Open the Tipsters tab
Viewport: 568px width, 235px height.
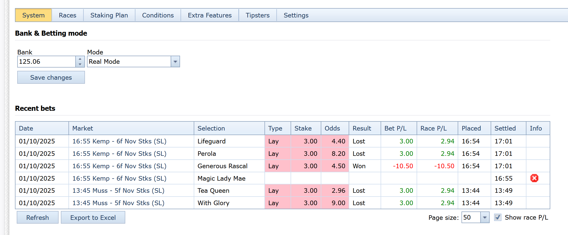tap(257, 15)
